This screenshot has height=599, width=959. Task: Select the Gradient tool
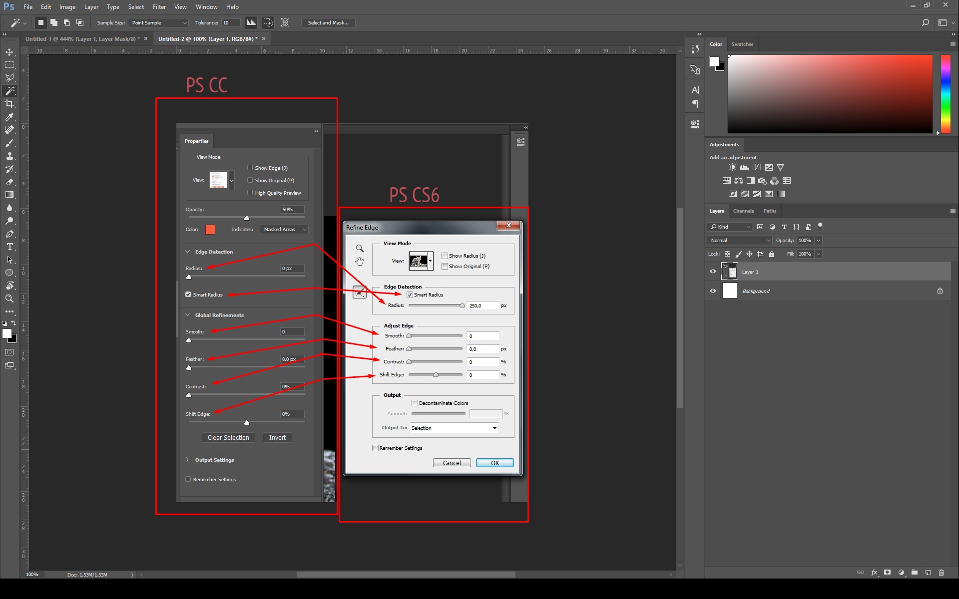pos(9,195)
